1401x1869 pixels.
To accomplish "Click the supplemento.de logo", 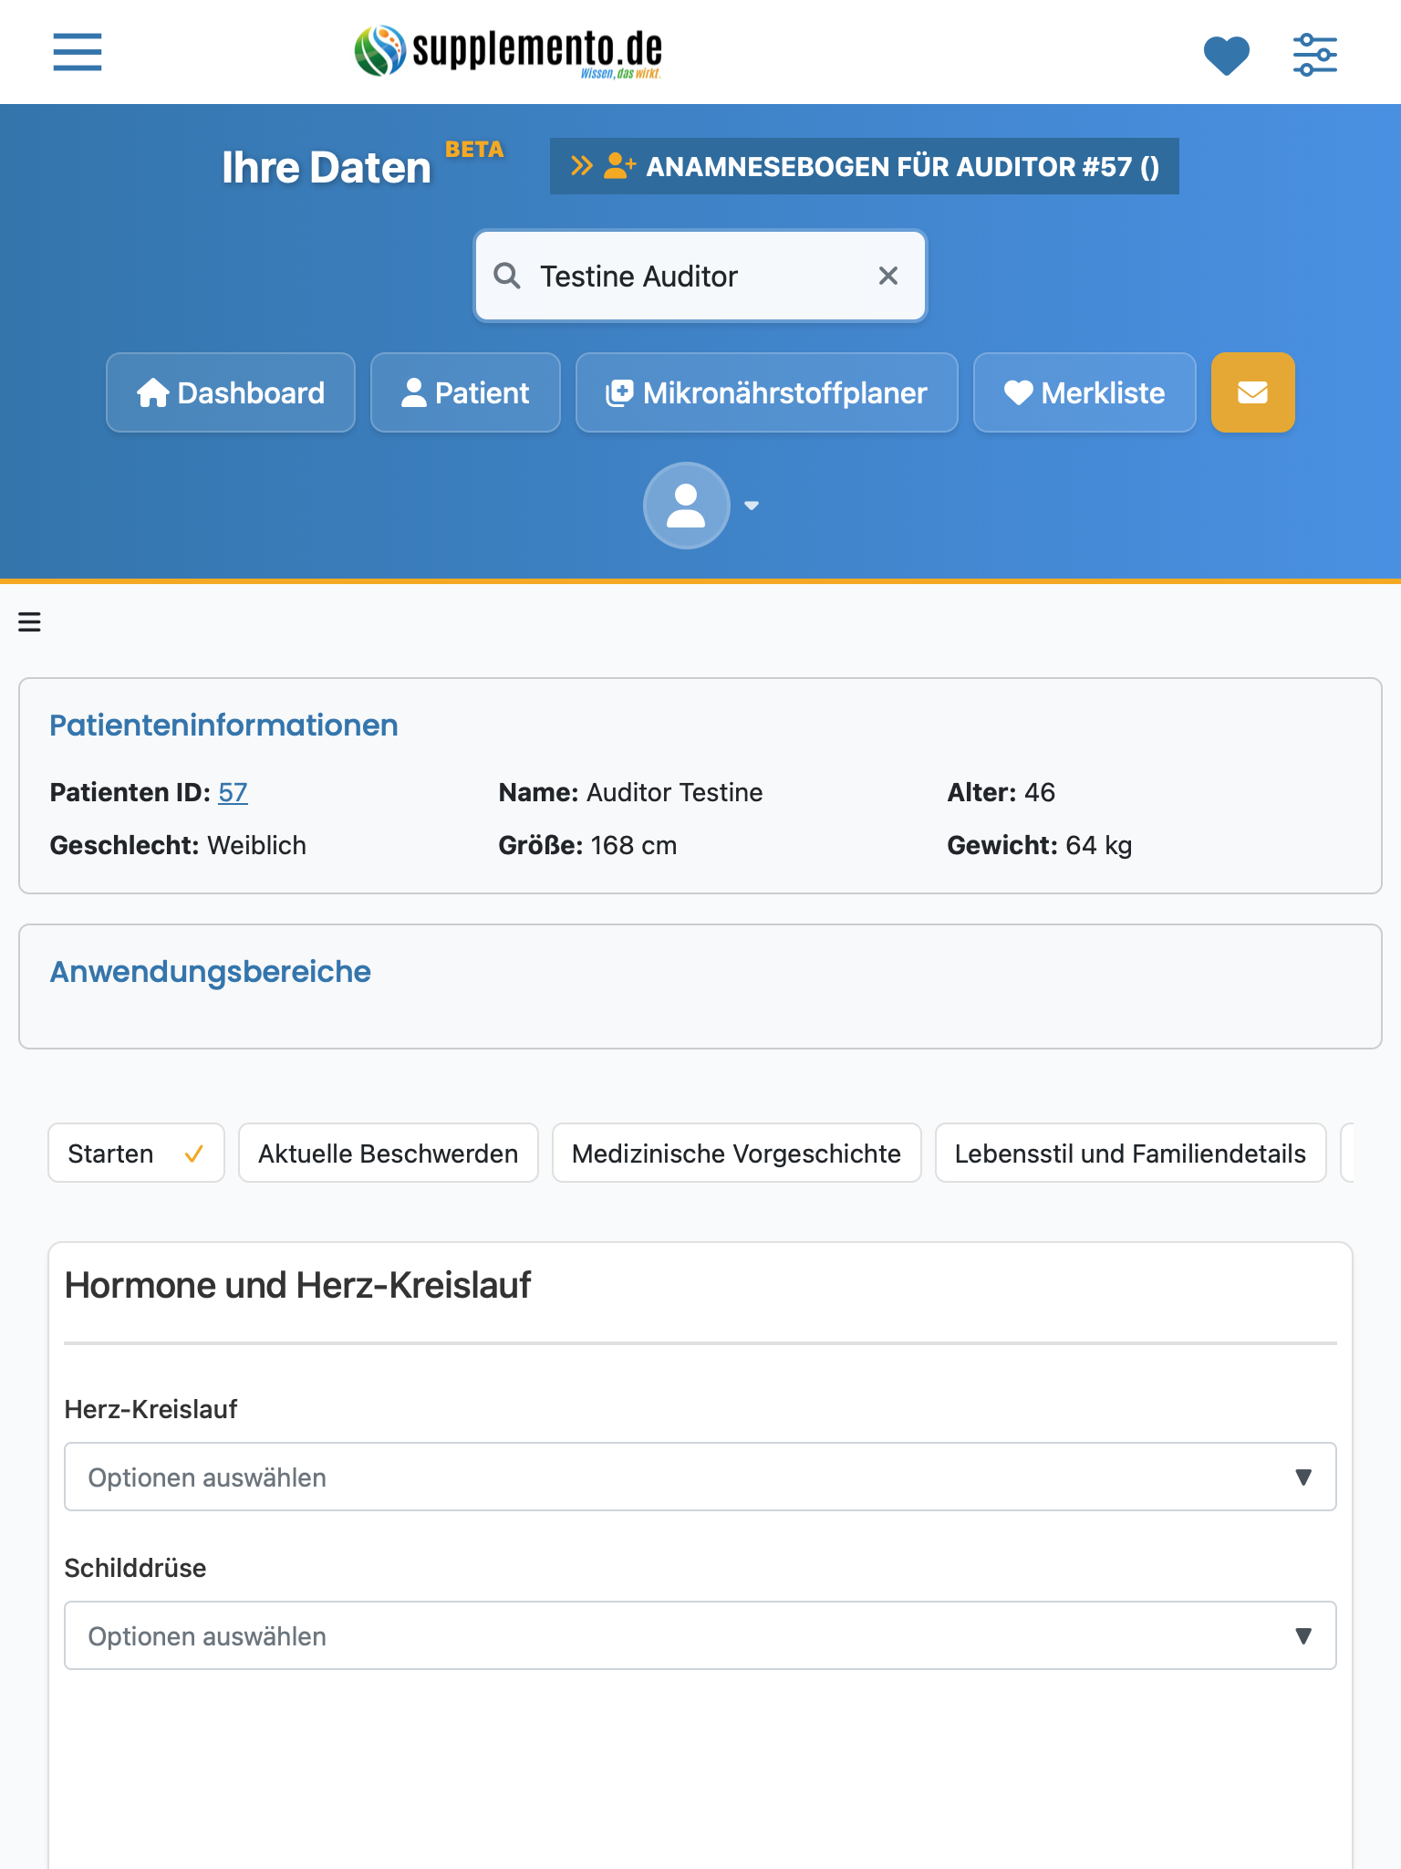I will coord(508,51).
